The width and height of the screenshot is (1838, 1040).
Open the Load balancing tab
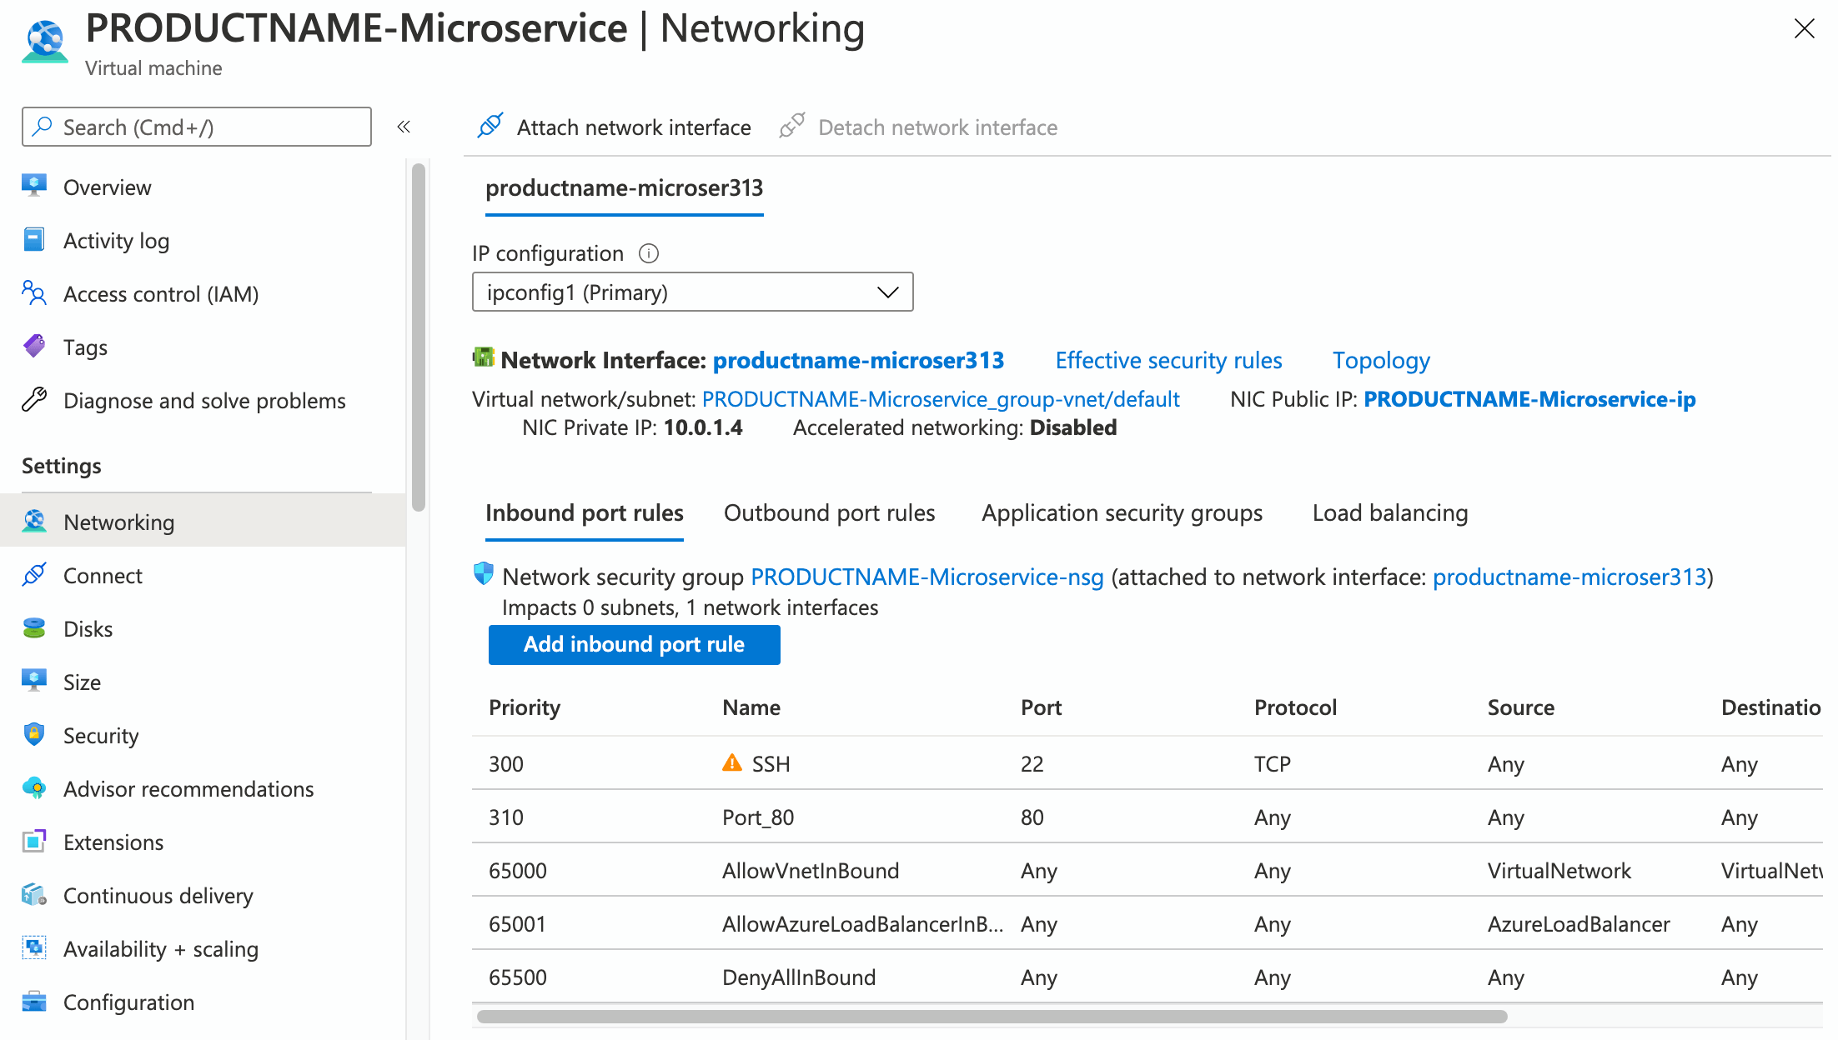coord(1389,512)
